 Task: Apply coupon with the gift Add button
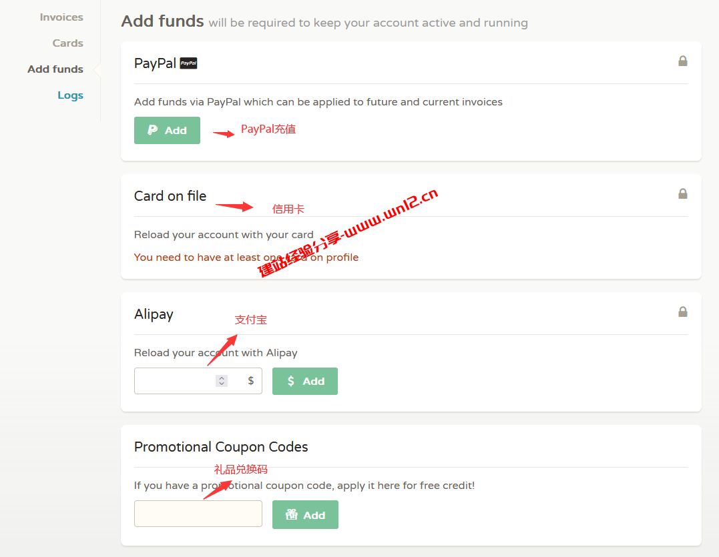tap(305, 515)
